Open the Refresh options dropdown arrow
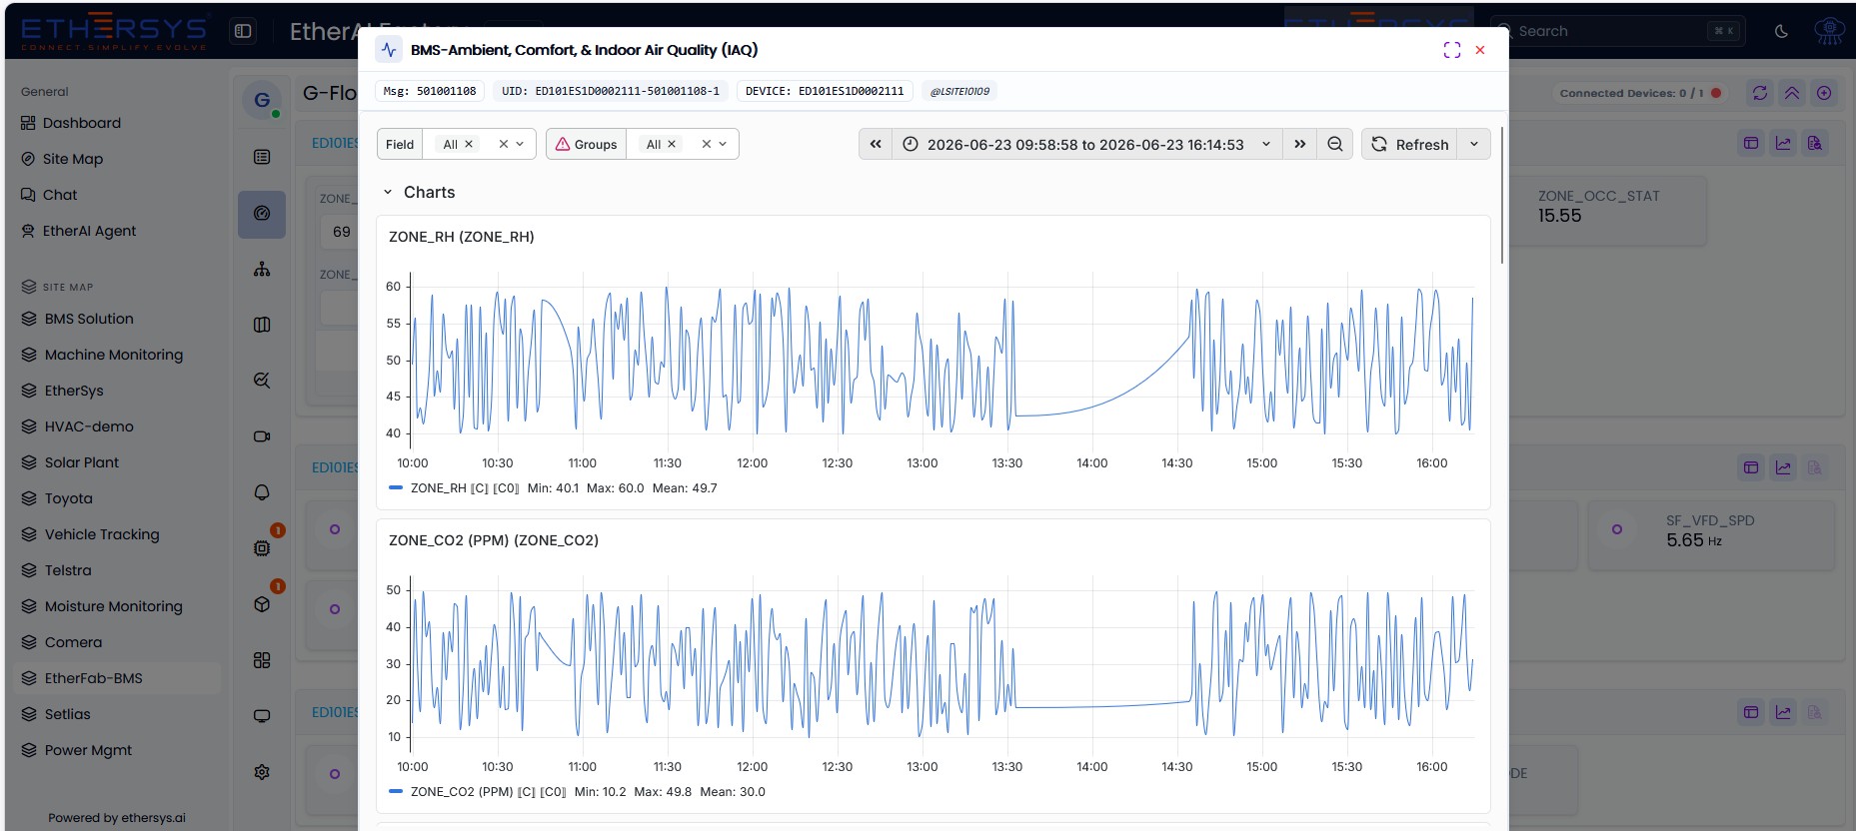1856x831 pixels. point(1474,144)
